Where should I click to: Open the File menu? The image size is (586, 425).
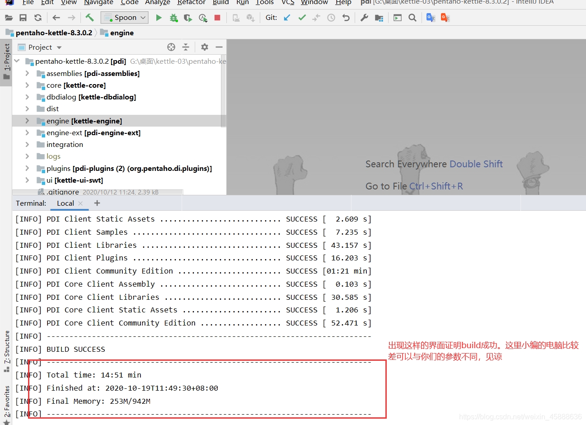[x=28, y=2]
